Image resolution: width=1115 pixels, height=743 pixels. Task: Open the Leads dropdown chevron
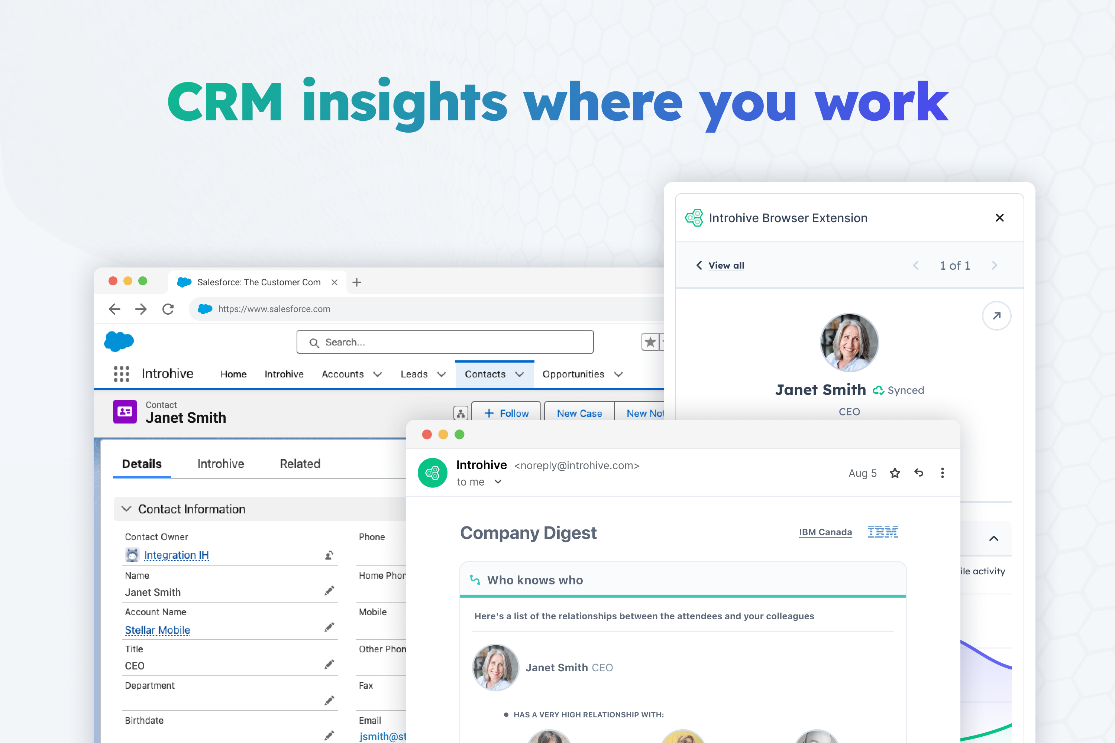pos(442,374)
